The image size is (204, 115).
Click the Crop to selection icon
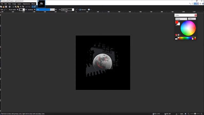pos(20,7)
